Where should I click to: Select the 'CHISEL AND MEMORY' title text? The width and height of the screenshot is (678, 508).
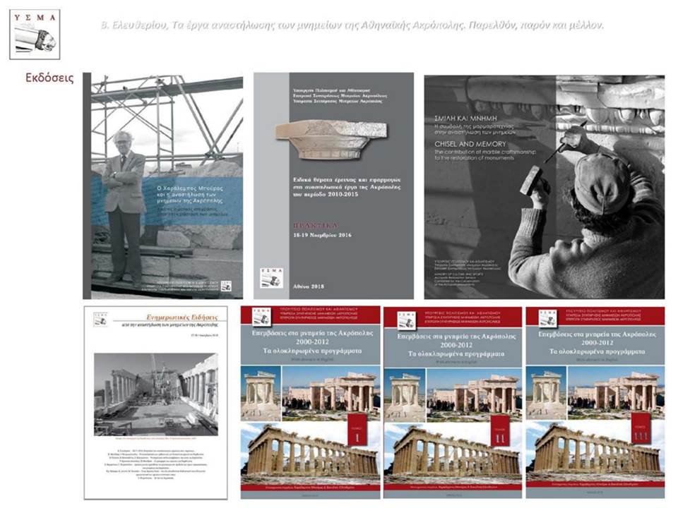click(x=470, y=144)
